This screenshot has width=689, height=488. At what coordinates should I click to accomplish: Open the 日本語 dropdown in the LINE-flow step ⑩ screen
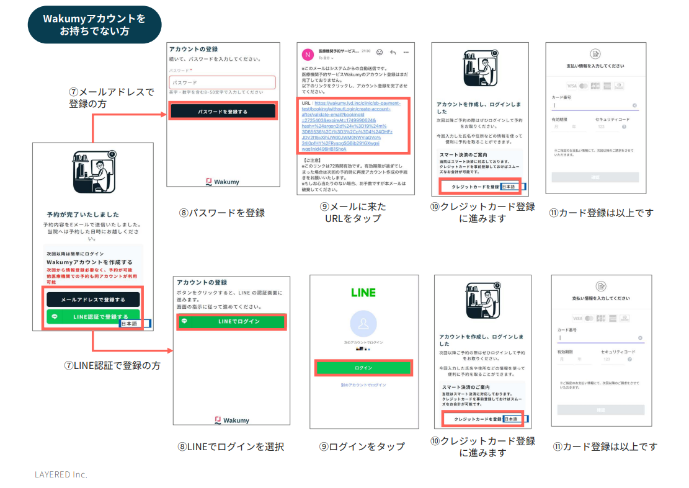pyautogui.click(x=515, y=419)
